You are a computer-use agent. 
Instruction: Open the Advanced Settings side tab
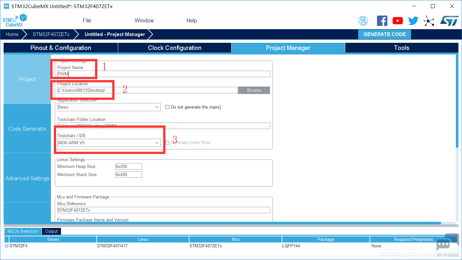click(x=27, y=178)
